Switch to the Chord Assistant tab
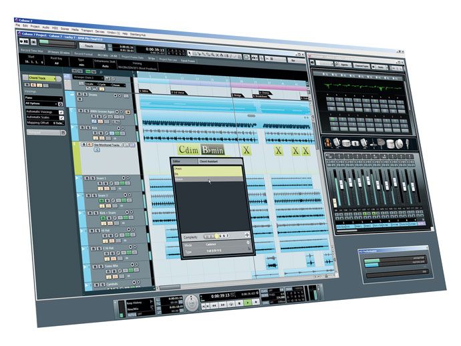461x346 pixels. 220,162
